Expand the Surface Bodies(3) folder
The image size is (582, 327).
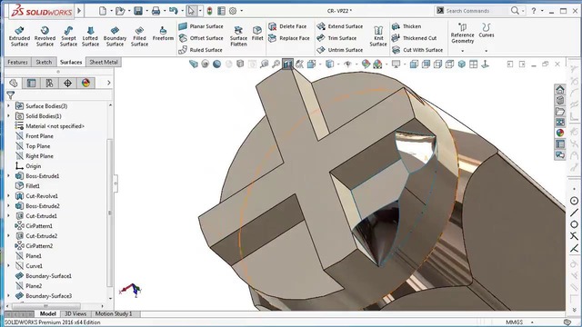(8, 106)
